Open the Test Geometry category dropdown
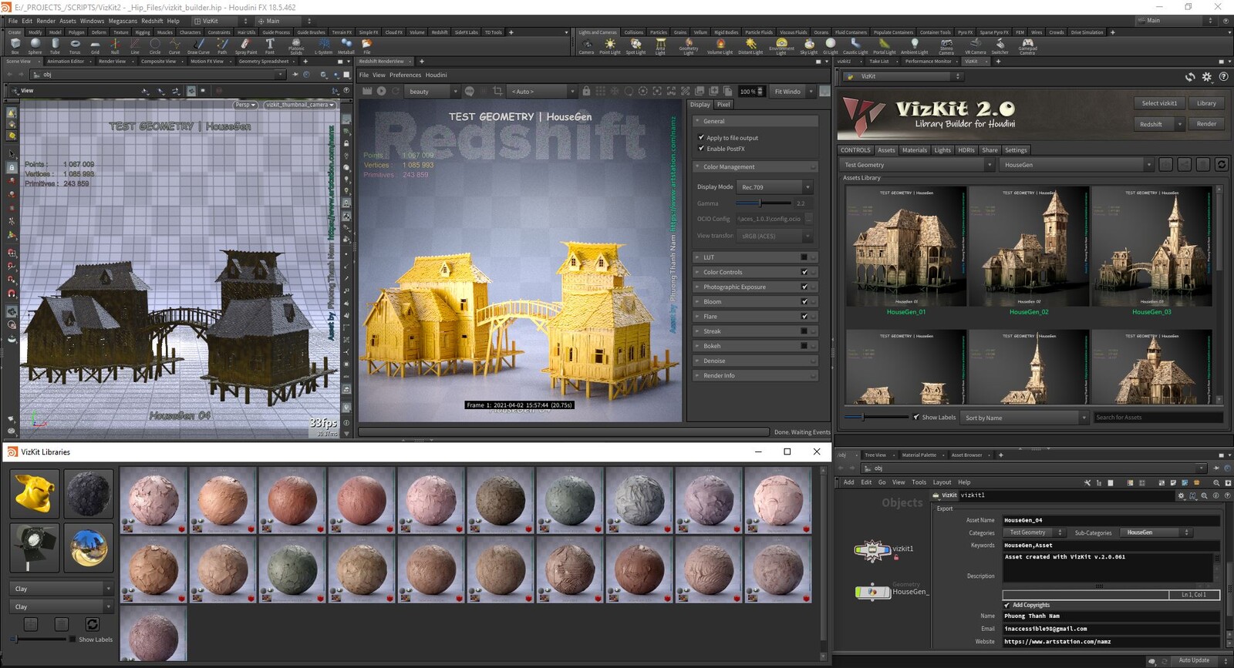 point(917,165)
